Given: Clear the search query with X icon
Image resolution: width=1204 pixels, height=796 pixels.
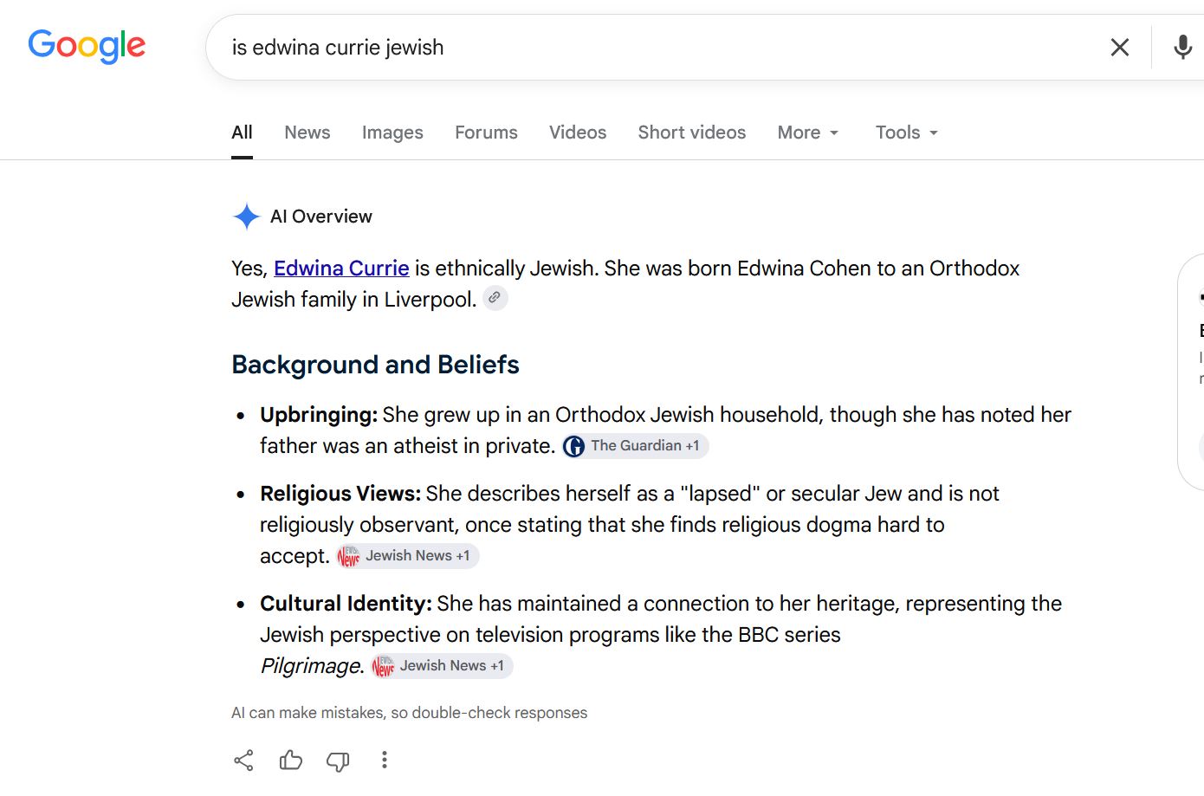Looking at the screenshot, I should pyautogui.click(x=1120, y=48).
